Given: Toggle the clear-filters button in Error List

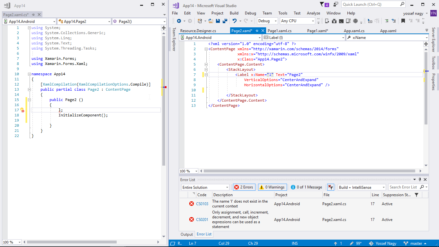Looking at the screenshot, I should point(330,187).
